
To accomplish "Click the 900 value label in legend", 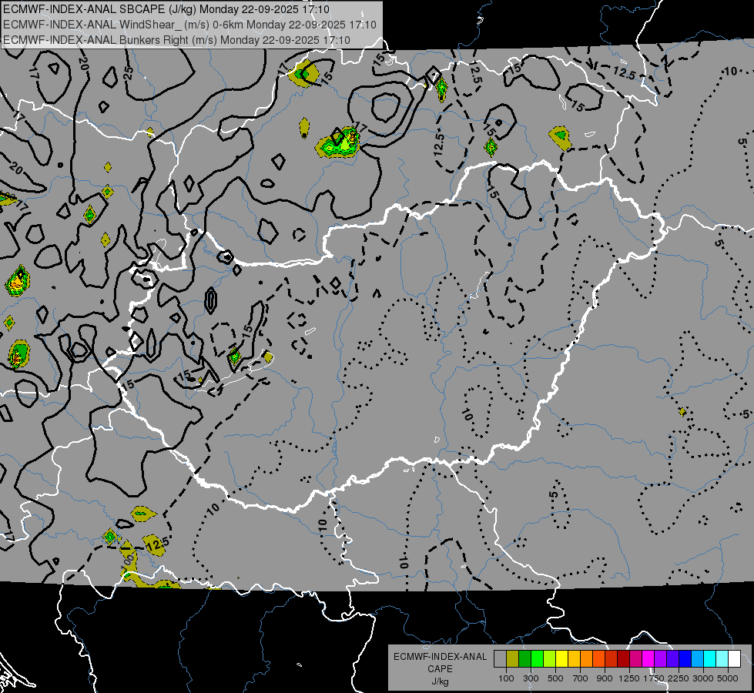I will click(x=605, y=678).
